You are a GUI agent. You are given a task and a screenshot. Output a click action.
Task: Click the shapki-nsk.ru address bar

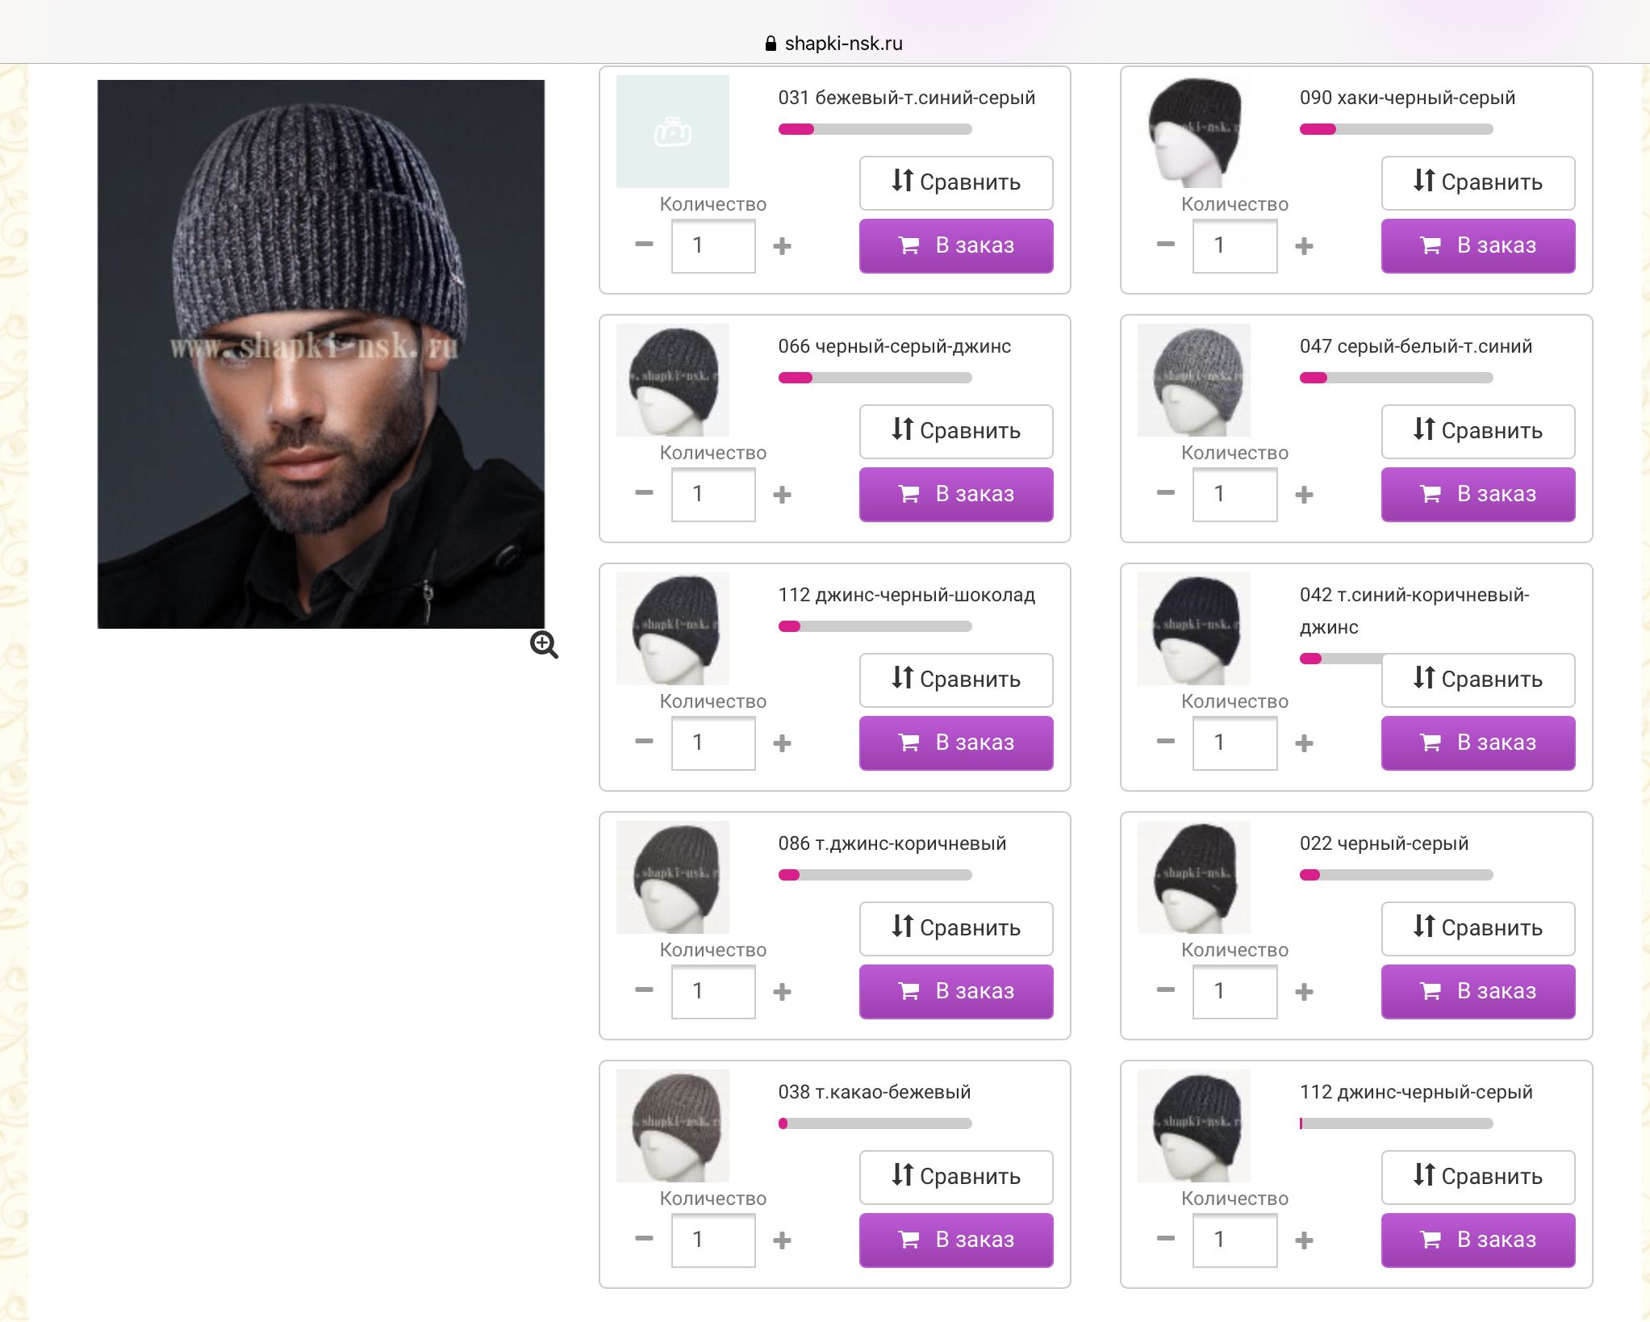(833, 44)
